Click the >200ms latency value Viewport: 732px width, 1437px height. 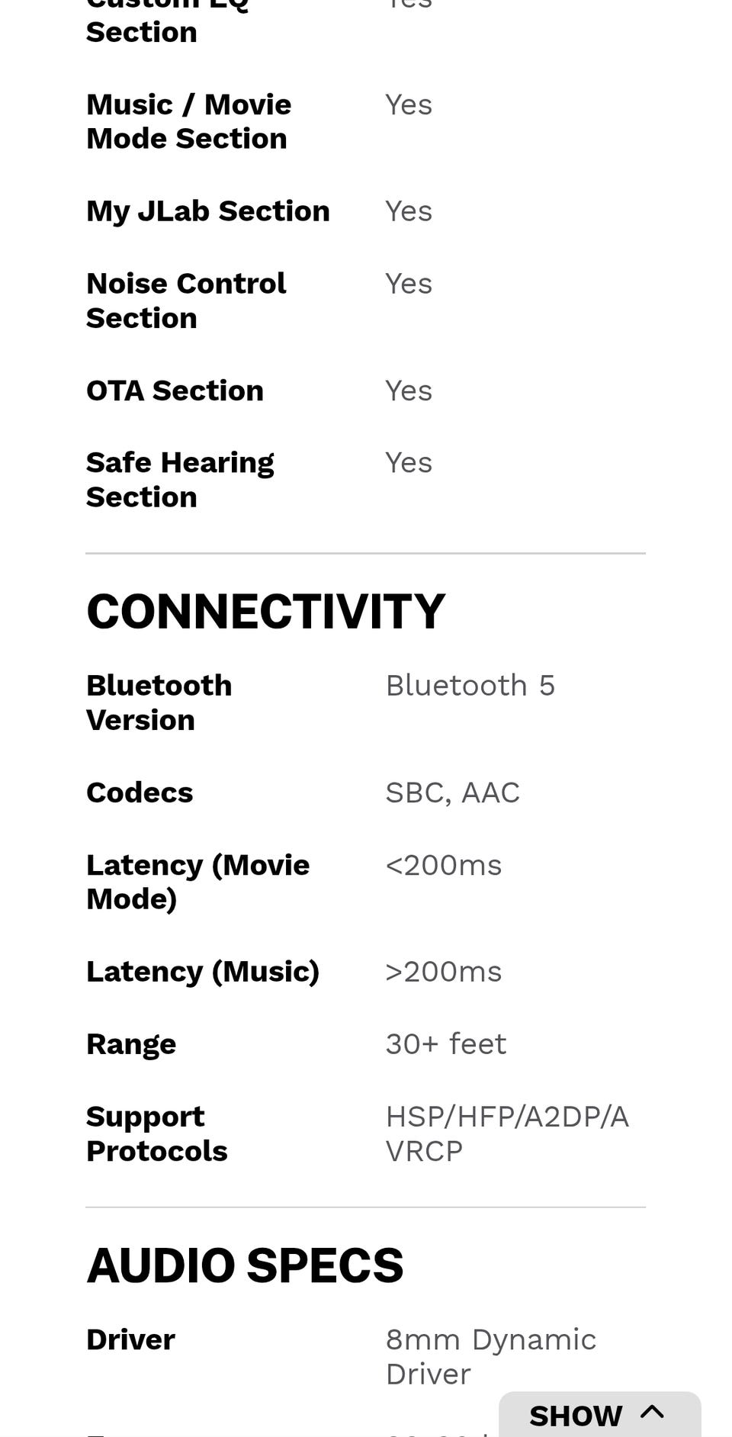pos(443,972)
